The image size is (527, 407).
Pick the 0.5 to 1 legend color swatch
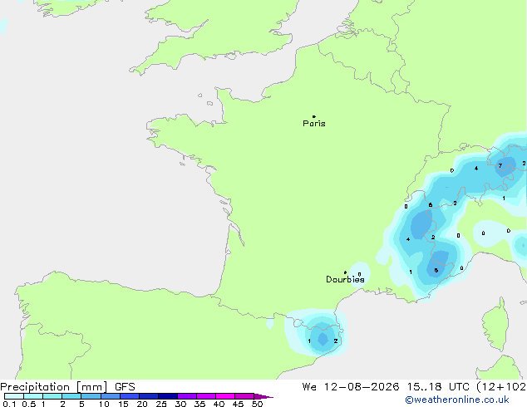[33, 396]
